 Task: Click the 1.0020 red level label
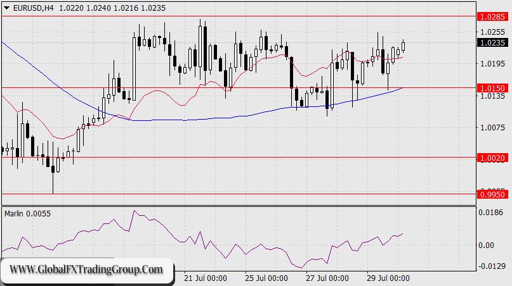click(x=492, y=158)
